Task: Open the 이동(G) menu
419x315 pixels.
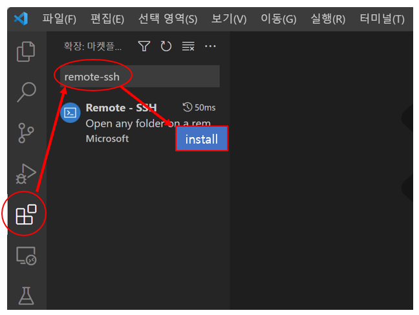Action: coord(279,19)
